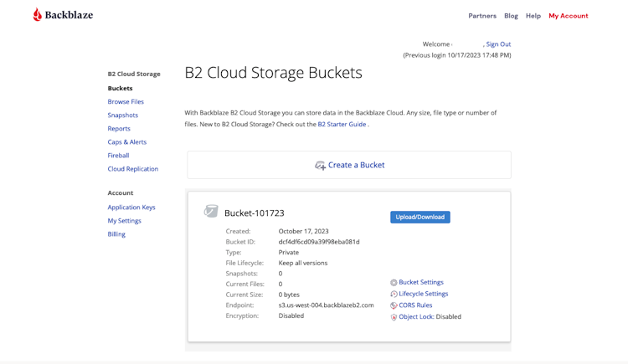Image resolution: width=628 pixels, height=364 pixels.
Task: Open the B2 Starter Guide link
Action: (x=342, y=125)
